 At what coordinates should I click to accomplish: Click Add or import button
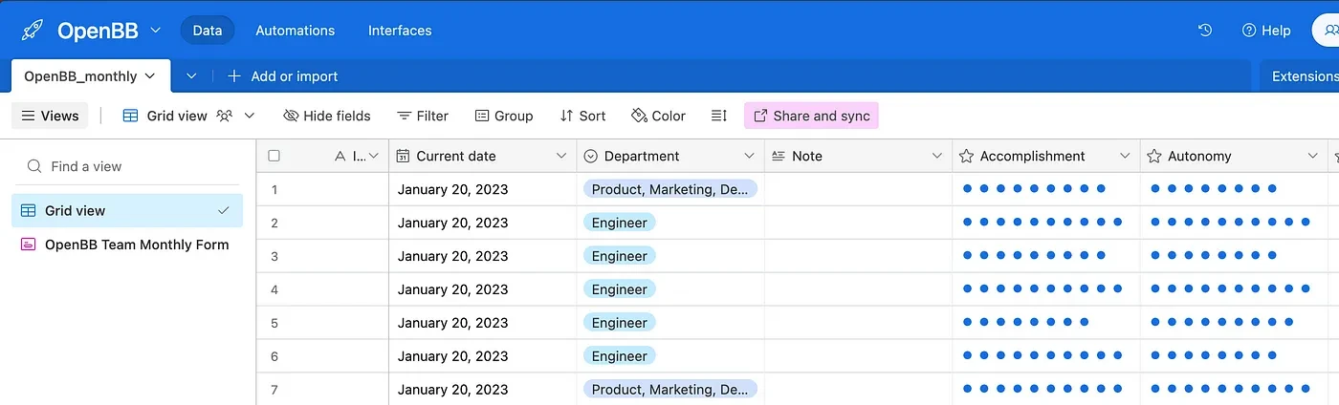(283, 76)
